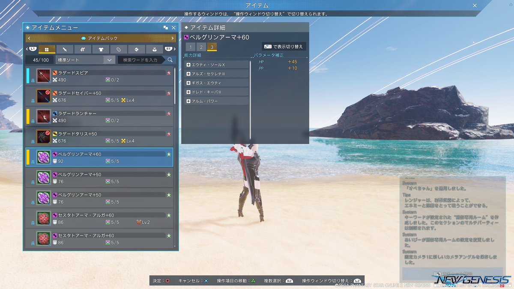
Task: Click the defense 92 icon on ベルグリンアーマ+60
Action: pos(55,161)
